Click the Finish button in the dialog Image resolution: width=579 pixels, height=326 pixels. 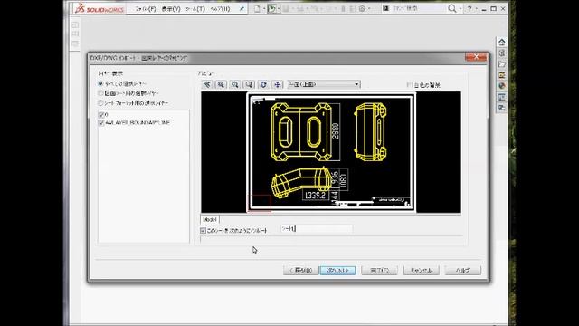[379, 271]
